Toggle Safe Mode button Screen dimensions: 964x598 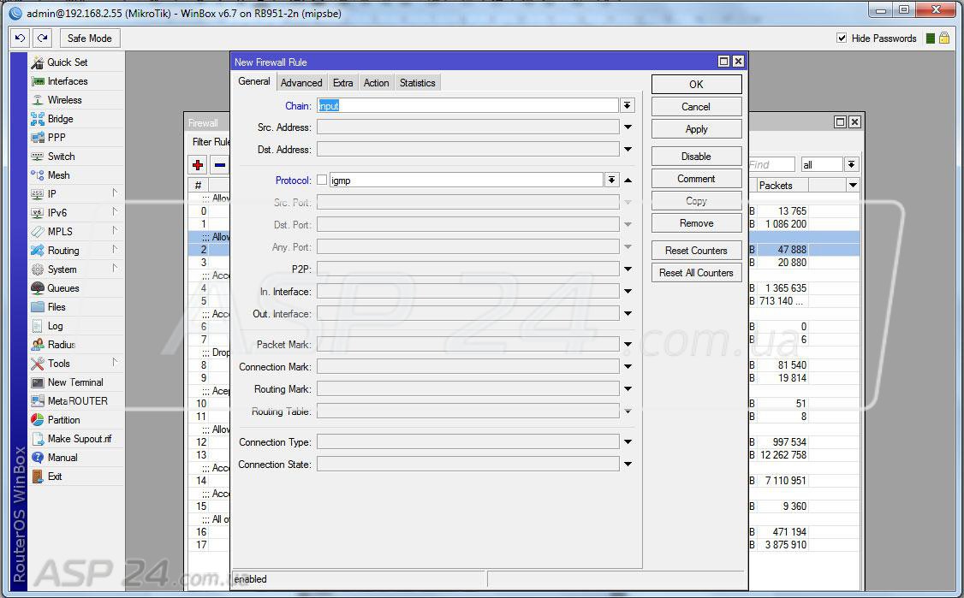89,38
